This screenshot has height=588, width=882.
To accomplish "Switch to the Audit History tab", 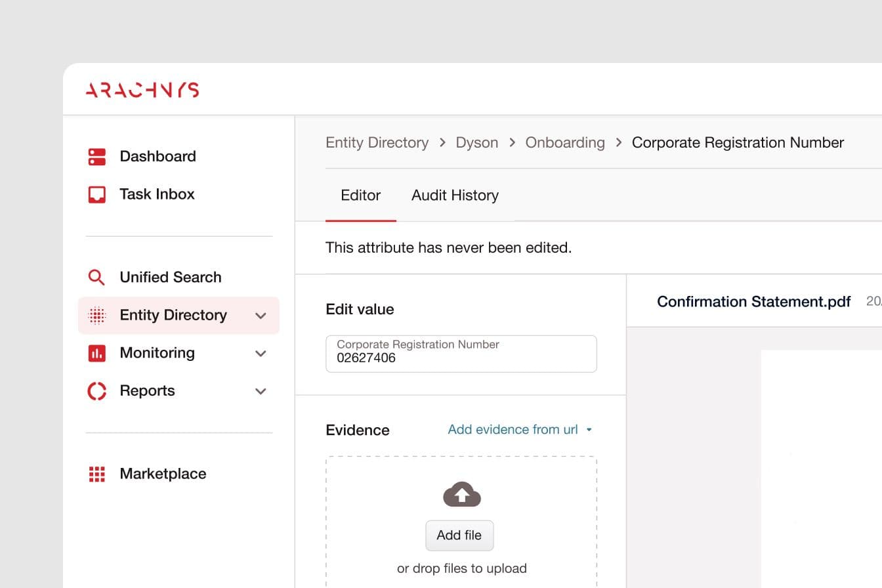I will [455, 195].
